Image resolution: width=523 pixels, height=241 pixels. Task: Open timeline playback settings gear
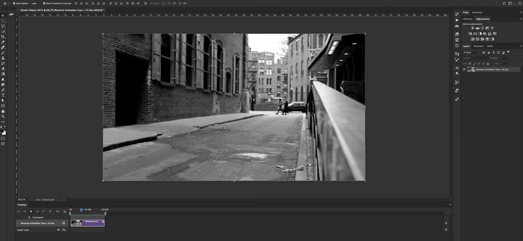(x=50, y=212)
